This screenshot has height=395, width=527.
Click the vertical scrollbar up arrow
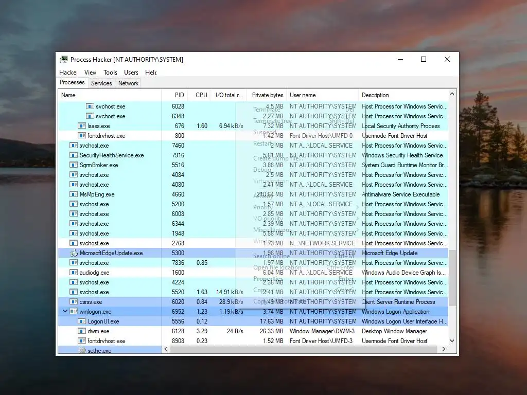pos(452,94)
